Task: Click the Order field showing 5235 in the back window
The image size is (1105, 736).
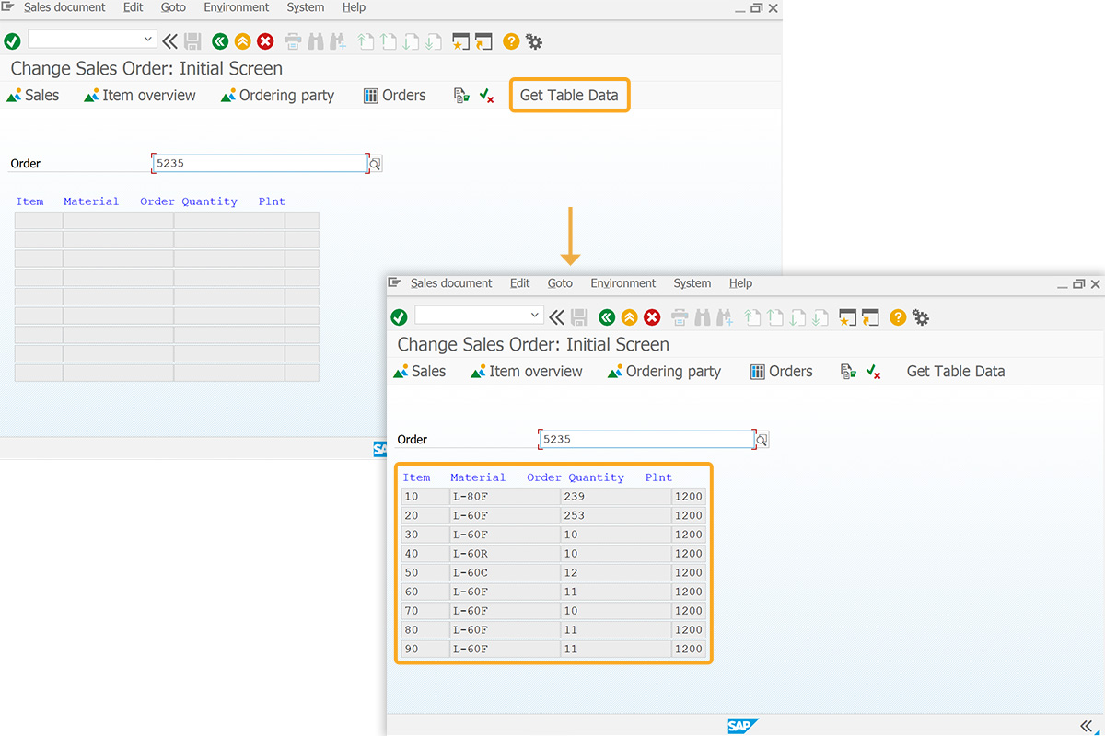Action: (x=260, y=164)
